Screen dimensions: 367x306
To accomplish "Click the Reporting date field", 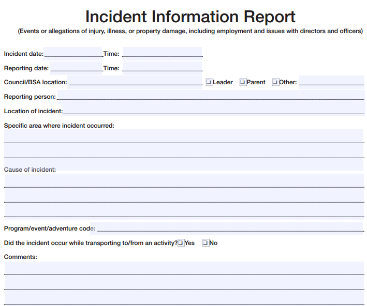I will pos(76,68).
